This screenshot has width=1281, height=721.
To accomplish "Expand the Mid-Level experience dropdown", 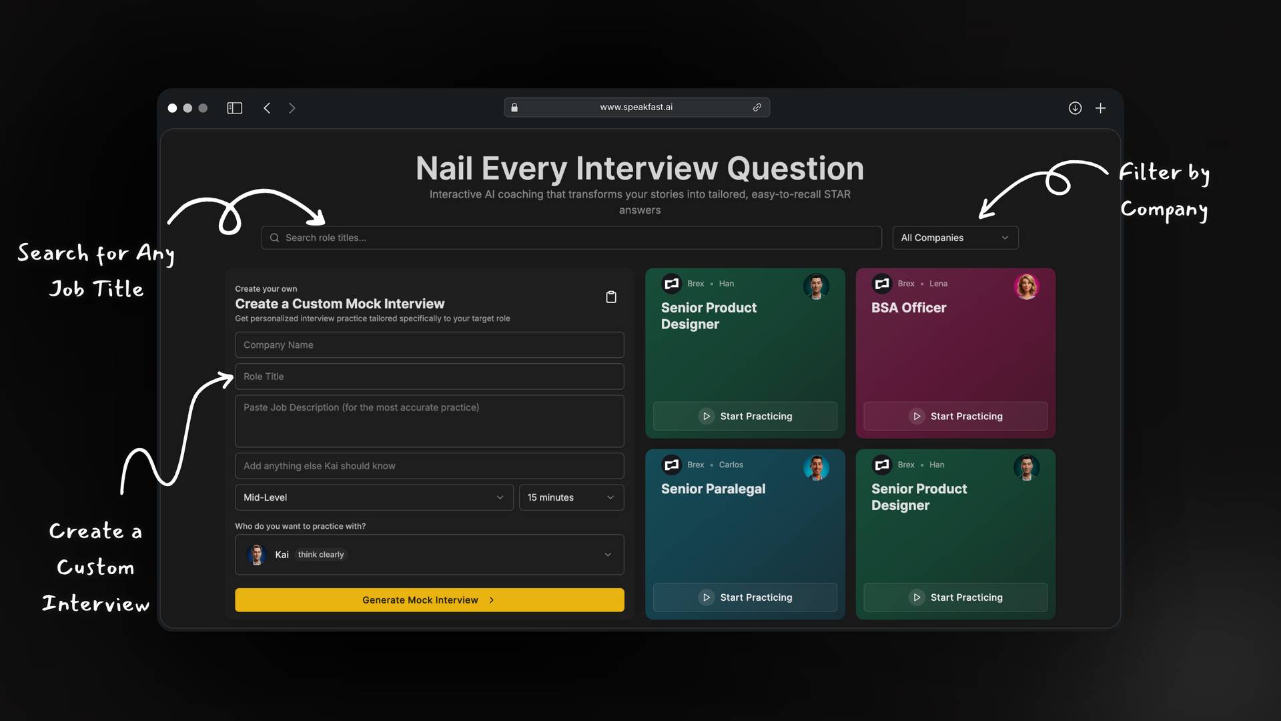I will click(x=374, y=497).
